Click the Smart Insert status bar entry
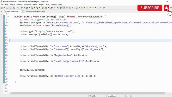 112,96
